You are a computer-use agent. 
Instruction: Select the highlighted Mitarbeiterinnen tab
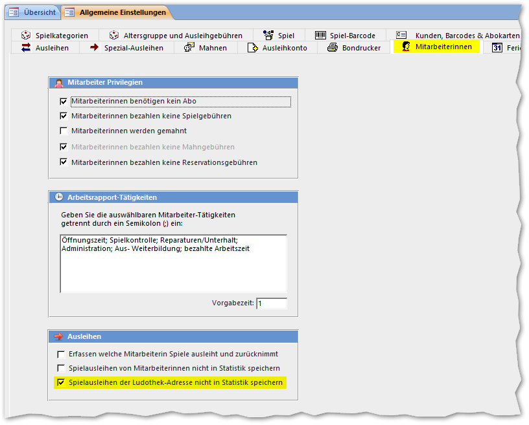436,47
